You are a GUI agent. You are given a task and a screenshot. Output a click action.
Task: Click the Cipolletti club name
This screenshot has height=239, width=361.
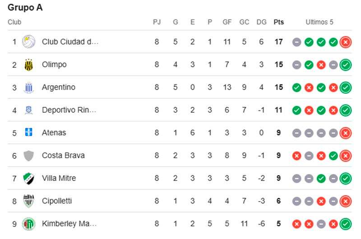[x=57, y=201]
